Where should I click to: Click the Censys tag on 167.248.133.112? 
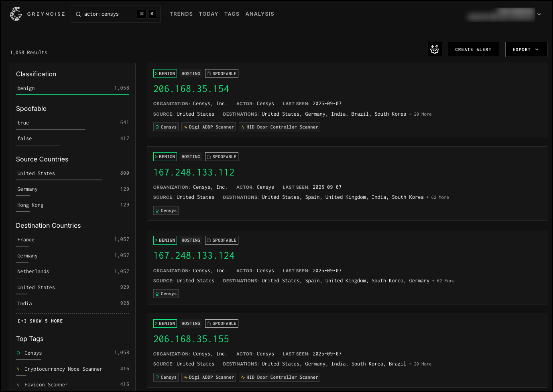coord(166,210)
